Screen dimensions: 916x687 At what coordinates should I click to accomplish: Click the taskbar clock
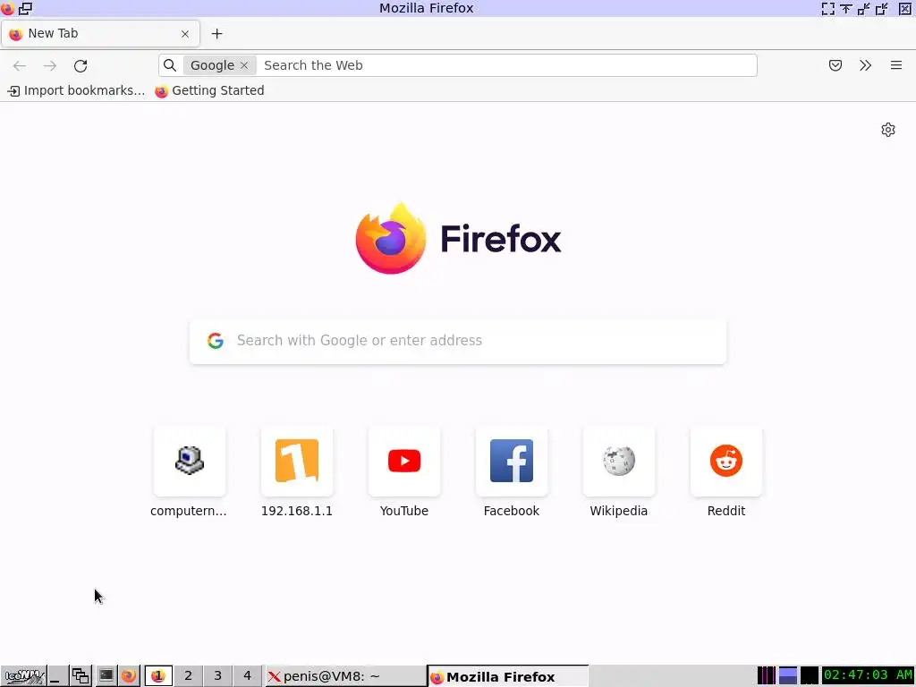point(868,675)
